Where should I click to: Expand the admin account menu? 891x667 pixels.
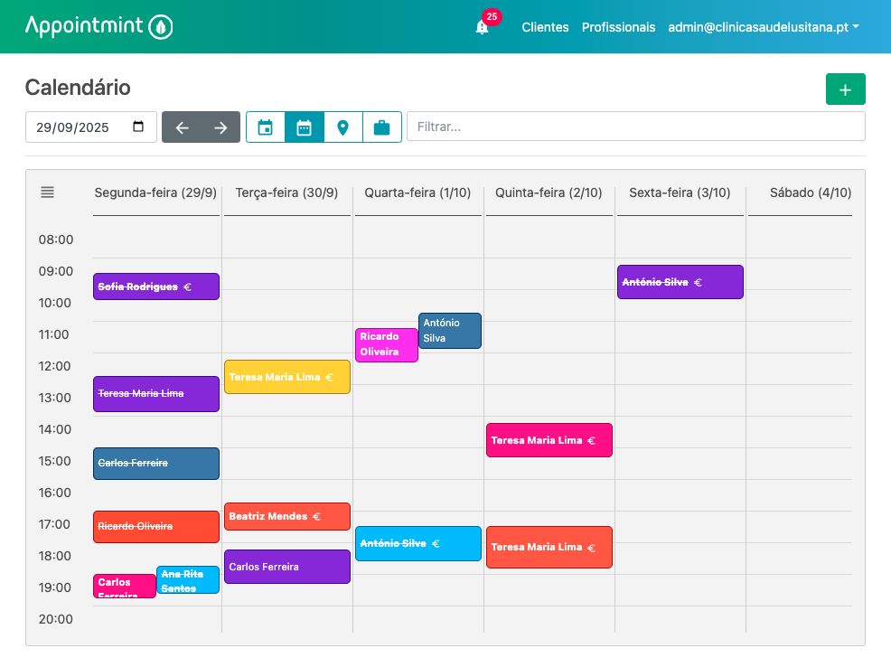(x=764, y=26)
